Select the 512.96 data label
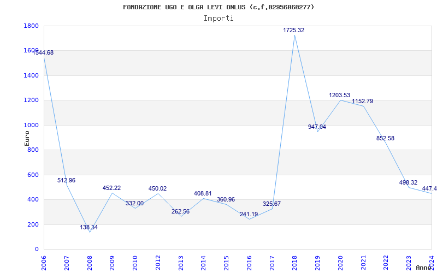437x273 pixels. point(66,180)
